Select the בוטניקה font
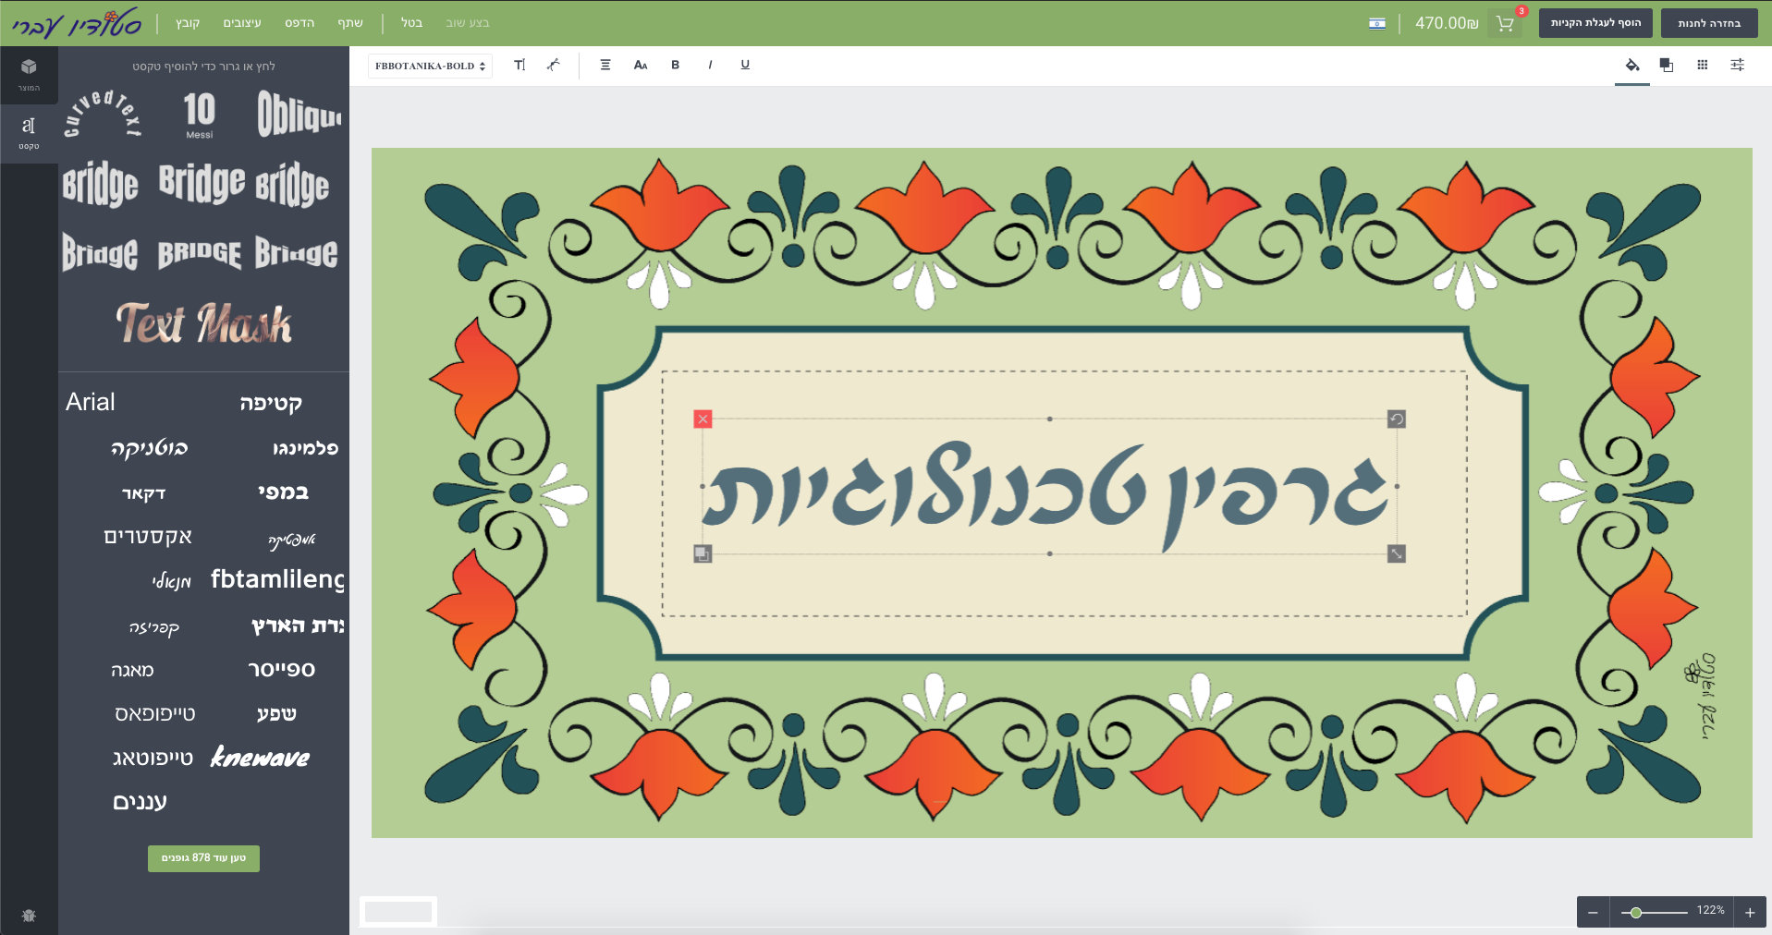The width and height of the screenshot is (1772, 935). [149, 448]
